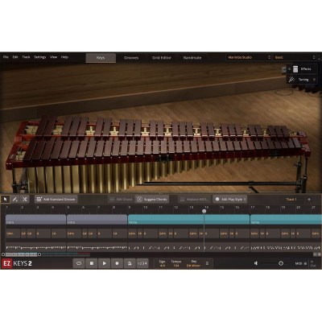
Task: Click bar 9 on the timeline ruler
Action: coord(130,208)
